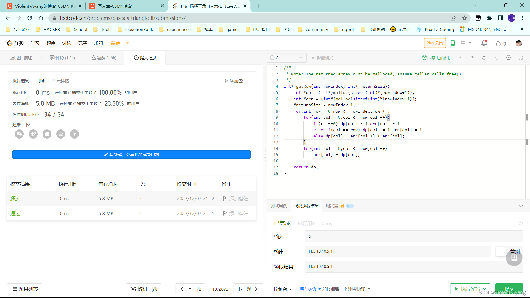Switch to 题解 (1.9k) tab
530x298 pixels.
[104, 58]
